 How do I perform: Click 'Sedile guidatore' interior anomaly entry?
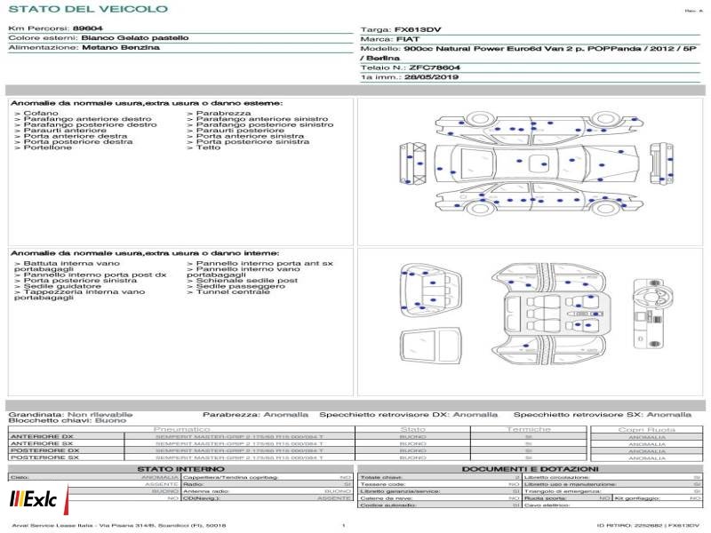58,286
